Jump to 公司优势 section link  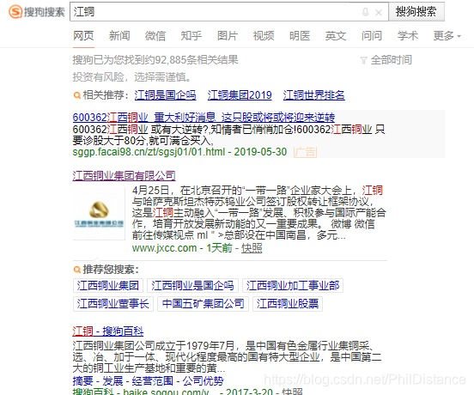203,380
